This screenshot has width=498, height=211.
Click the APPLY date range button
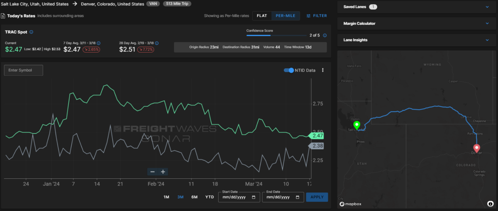click(317, 197)
